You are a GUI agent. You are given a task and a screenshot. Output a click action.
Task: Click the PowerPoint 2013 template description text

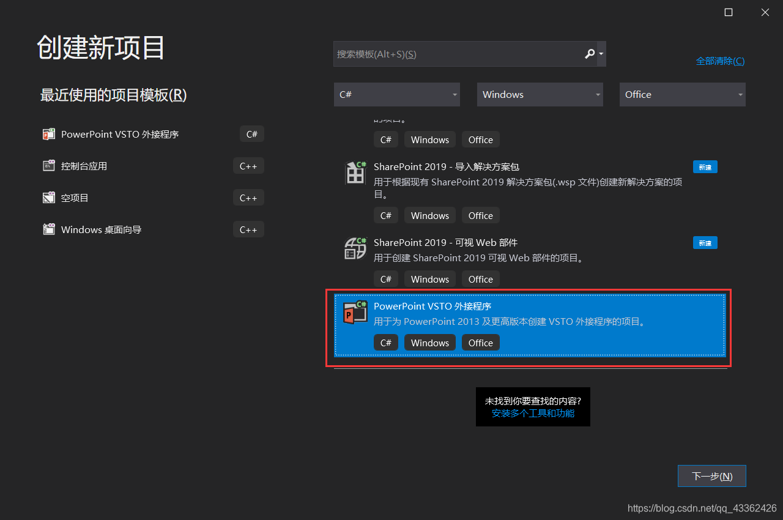coord(511,321)
